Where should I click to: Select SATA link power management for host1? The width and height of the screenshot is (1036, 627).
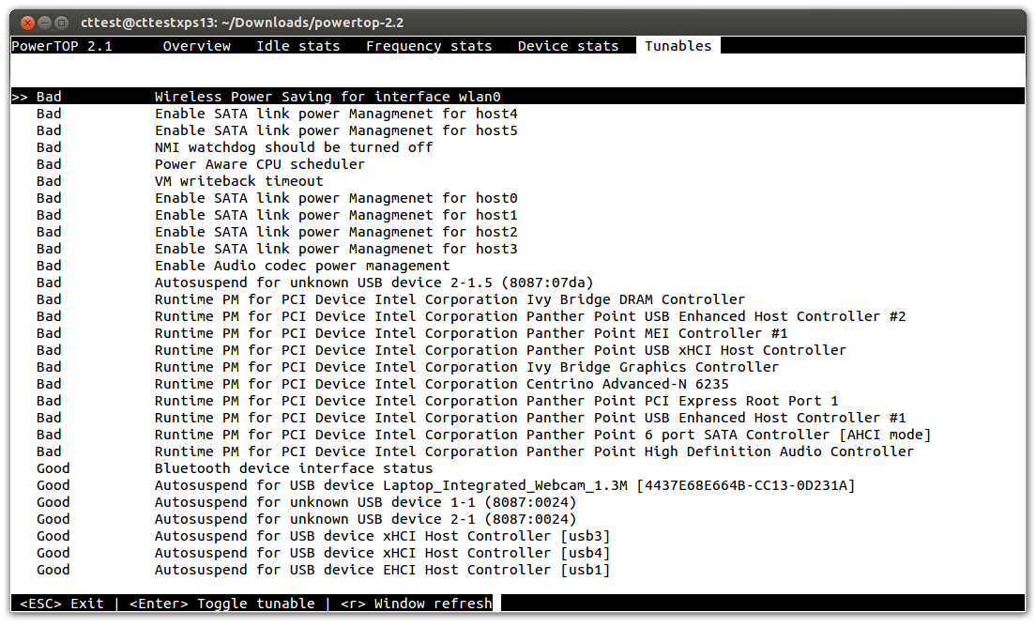(x=518, y=215)
